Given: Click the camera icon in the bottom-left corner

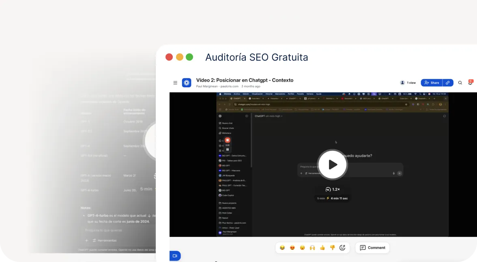Looking at the screenshot, I should coord(175,256).
